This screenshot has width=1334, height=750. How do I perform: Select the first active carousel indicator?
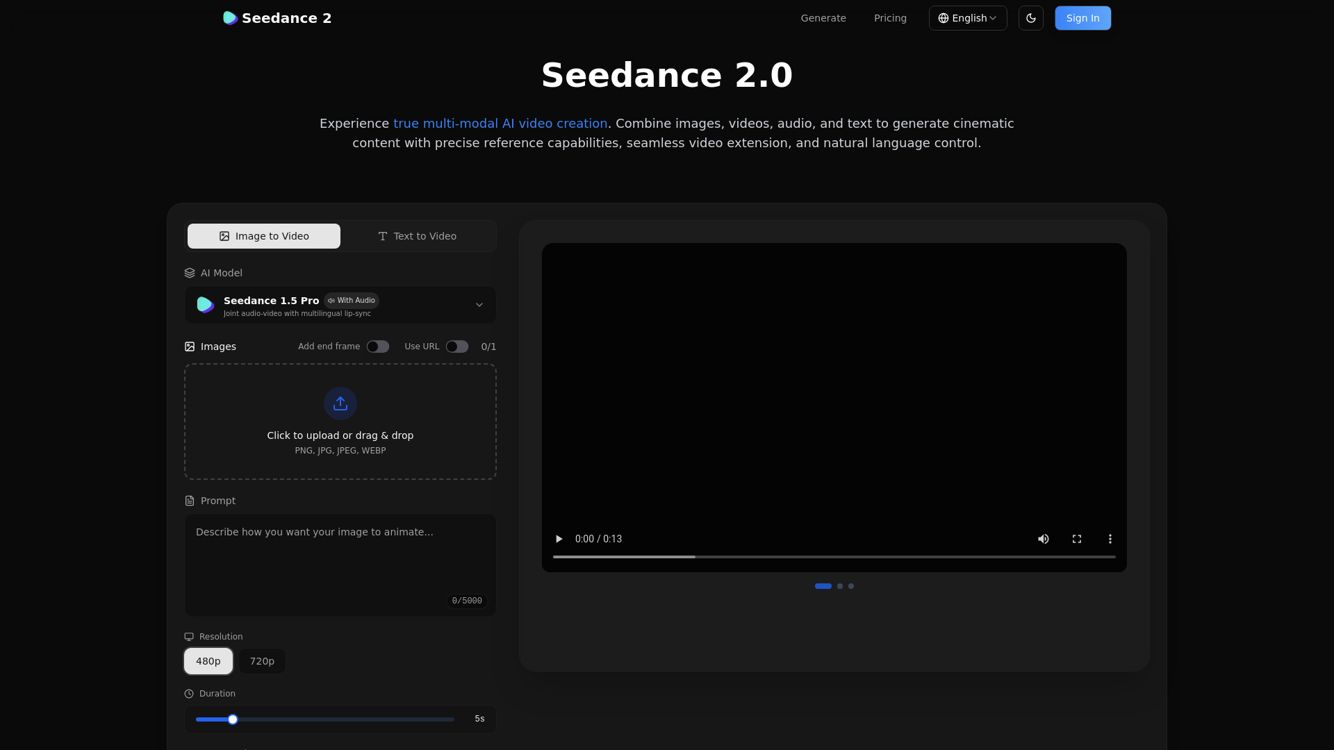click(823, 586)
